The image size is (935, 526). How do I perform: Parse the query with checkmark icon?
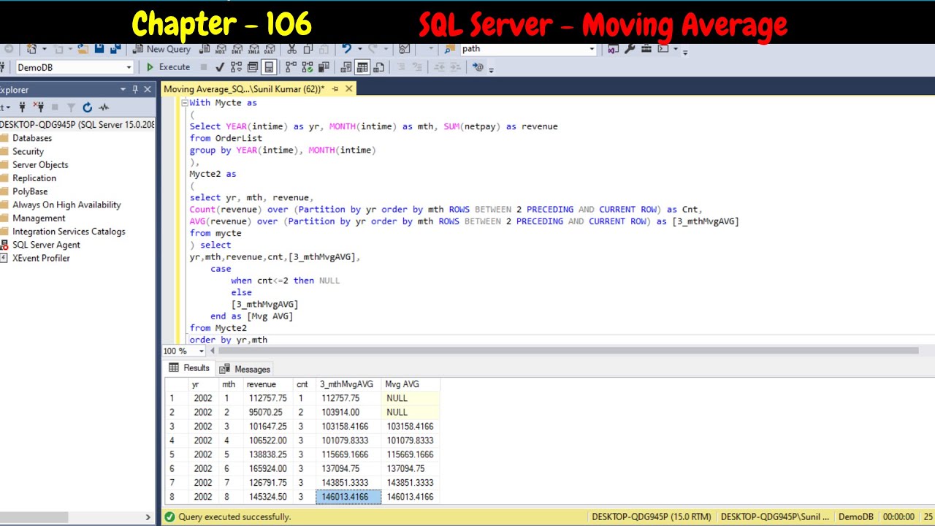220,67
